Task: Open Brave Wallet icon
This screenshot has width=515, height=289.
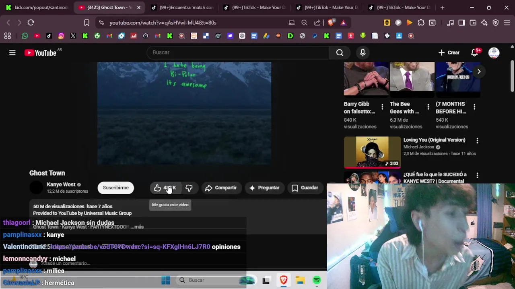Action: click(473, 23)
